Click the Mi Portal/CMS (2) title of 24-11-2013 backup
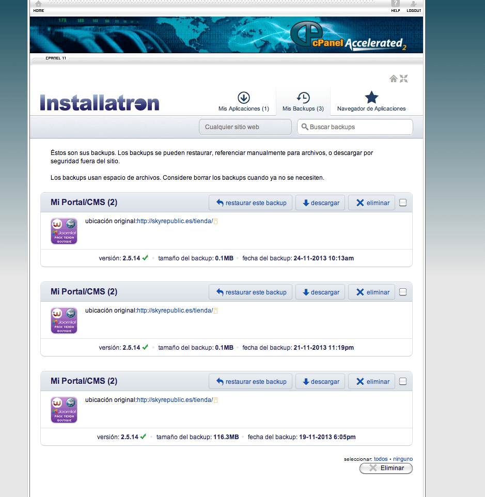This screenshot has height=497, width=485. pos(84,202)
